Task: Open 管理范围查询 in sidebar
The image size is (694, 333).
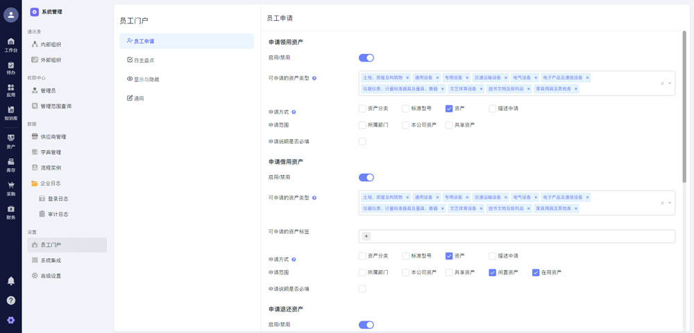Action: pos(67,106)
